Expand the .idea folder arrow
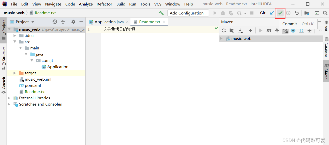Image resolution: width=329 pixels, height=145 pixels. pos(15,35)
